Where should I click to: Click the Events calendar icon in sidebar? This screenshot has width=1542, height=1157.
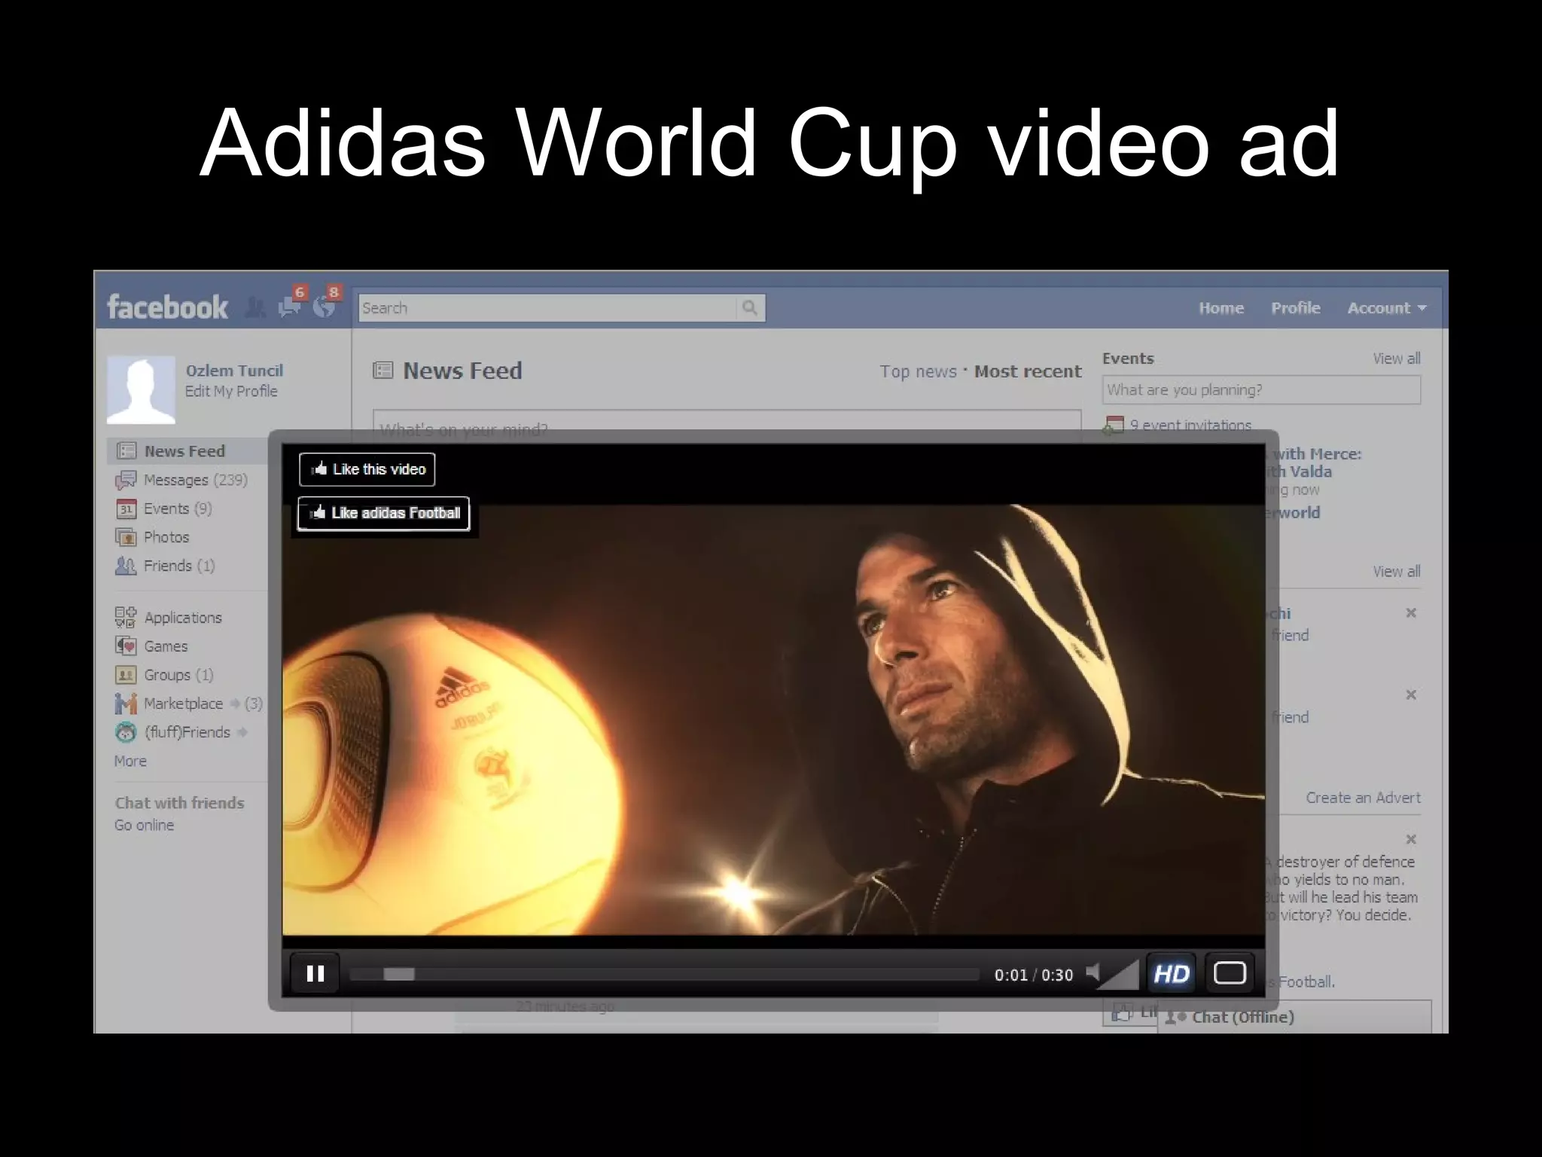pyautogui.click(x=126, y=509)
